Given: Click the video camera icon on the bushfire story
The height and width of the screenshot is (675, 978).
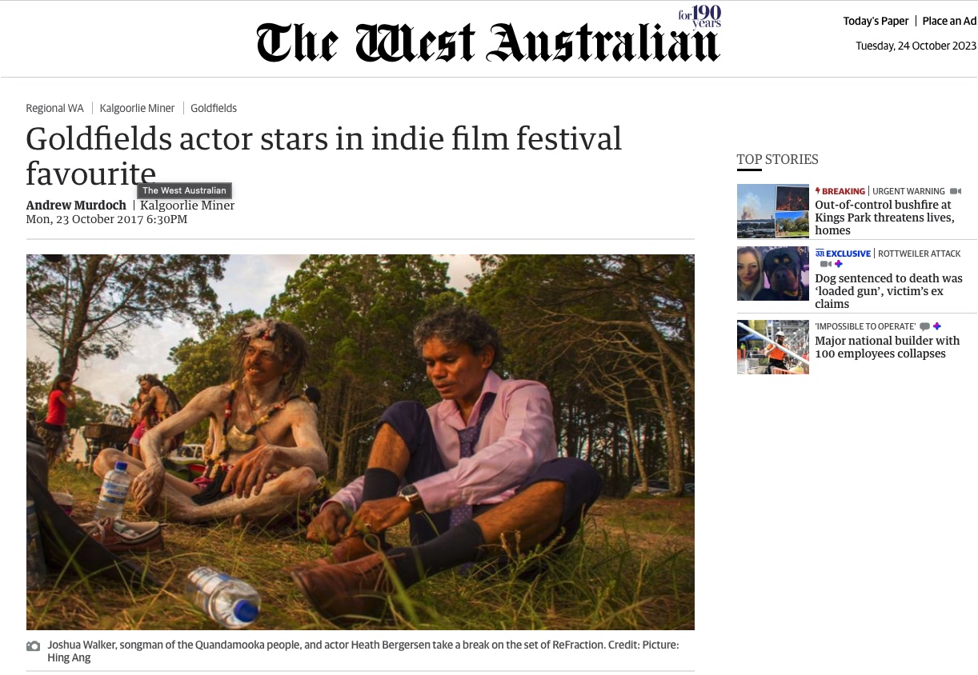Looking at the screenshot, I should click(956, 191).
